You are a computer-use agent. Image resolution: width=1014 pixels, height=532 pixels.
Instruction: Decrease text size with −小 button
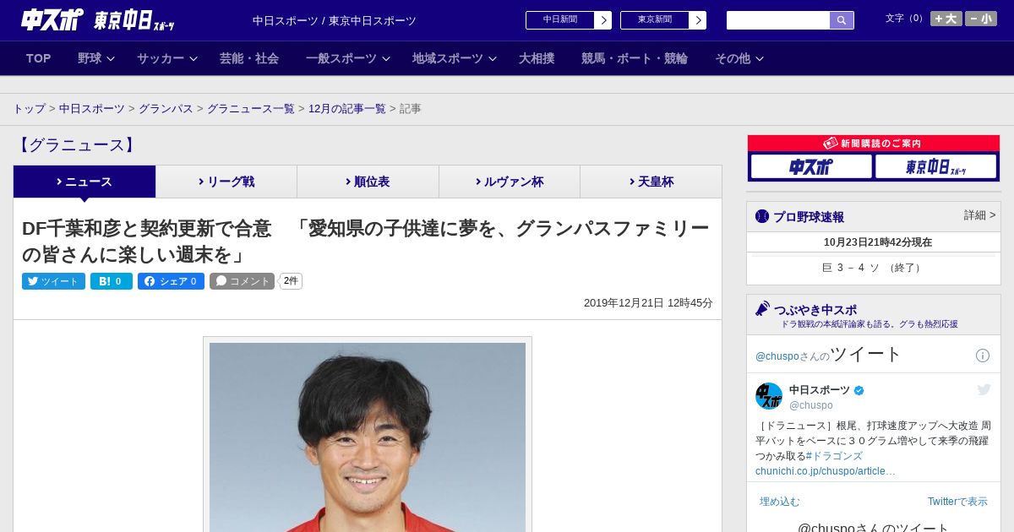pyautogui.click(x=981, y=19)
